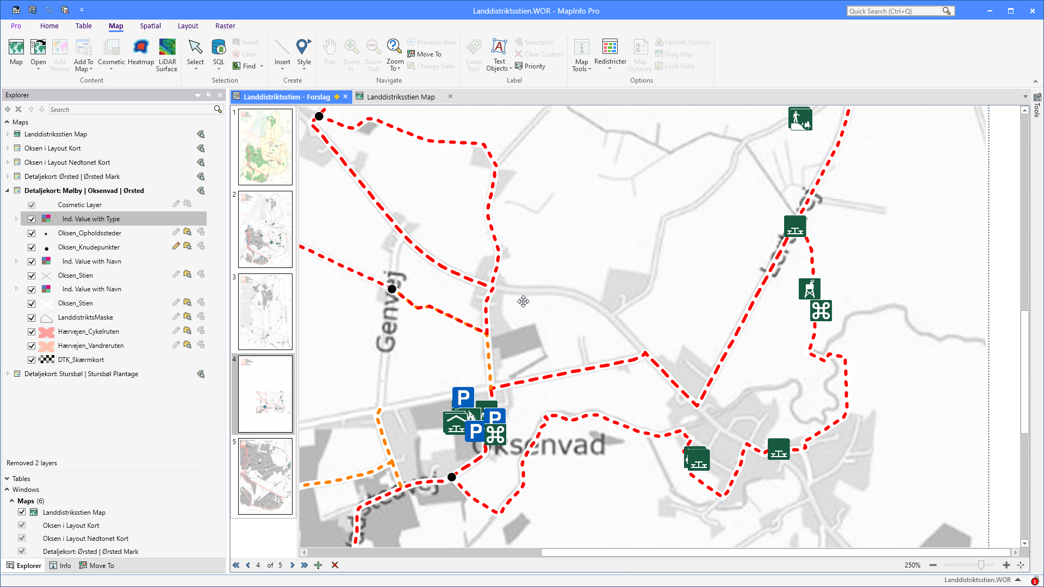Click the Insert tool in the Create group

pos(282,52)
